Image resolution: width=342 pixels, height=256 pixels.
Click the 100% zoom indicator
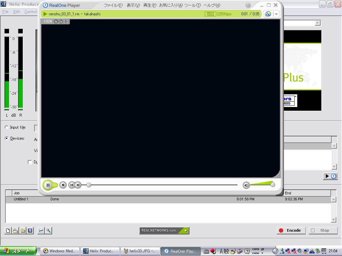(47, 21)
